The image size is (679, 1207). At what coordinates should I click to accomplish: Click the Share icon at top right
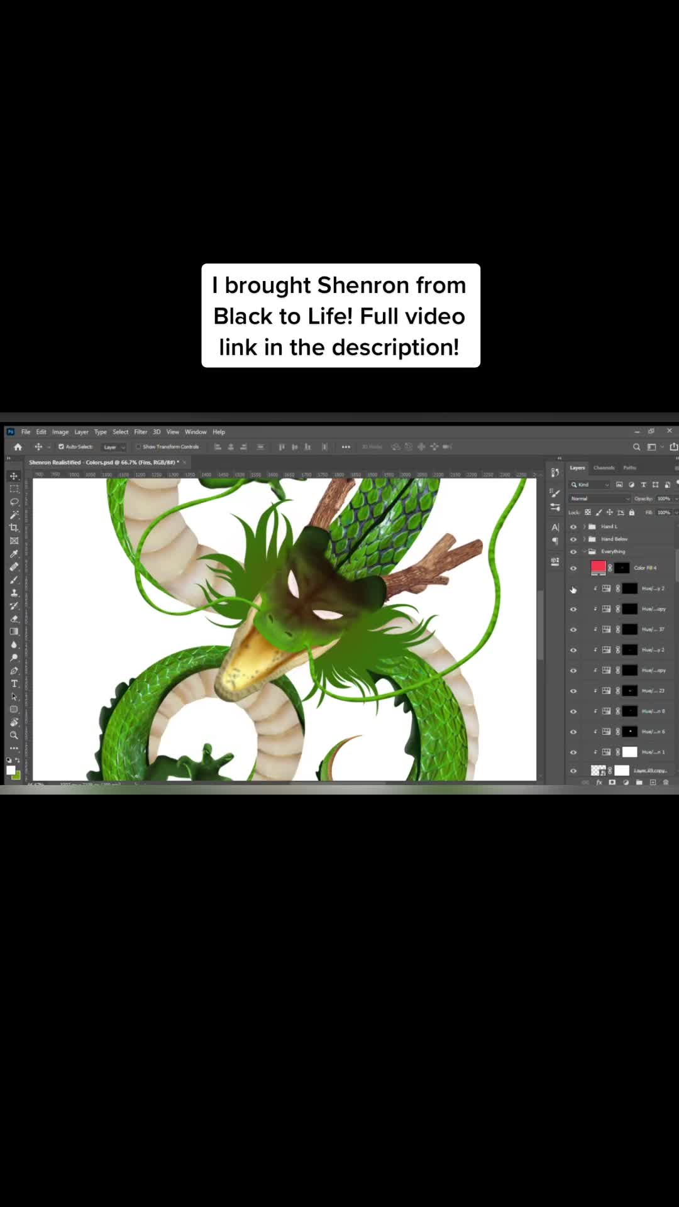click(x=674, y=447)
